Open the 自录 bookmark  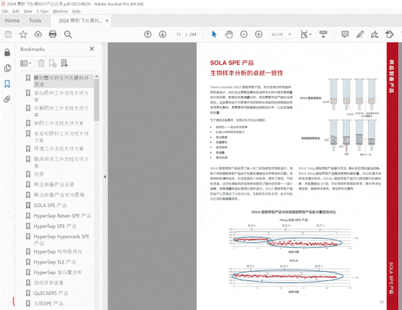tap(39, 174)
